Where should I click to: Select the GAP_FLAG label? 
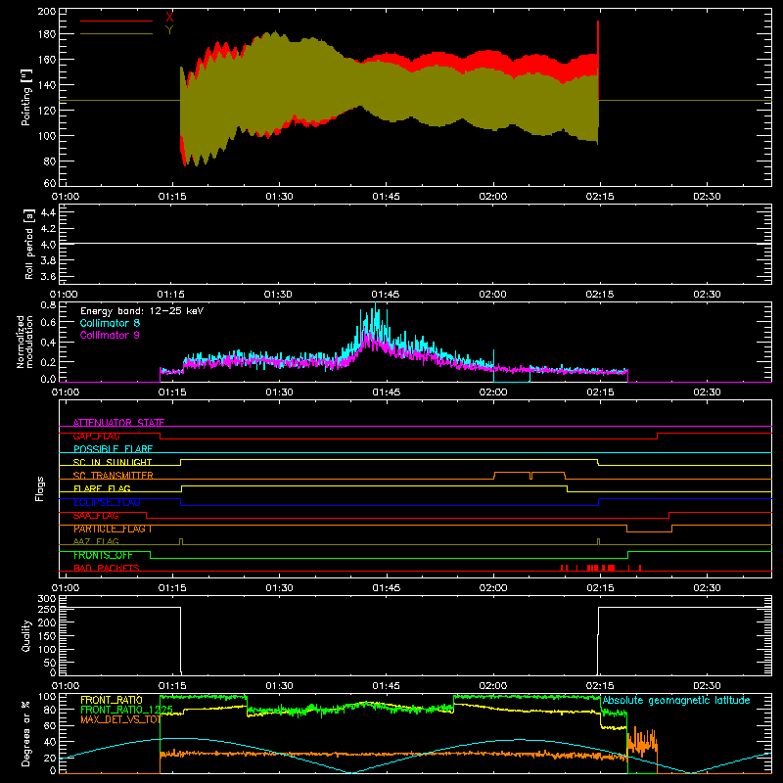(x=96, y=436)
